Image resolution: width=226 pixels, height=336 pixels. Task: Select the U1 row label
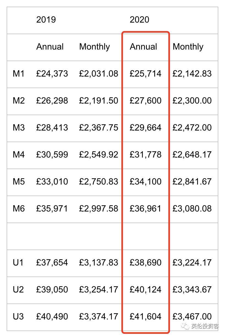pyautogui.click(x=18, y=262)
